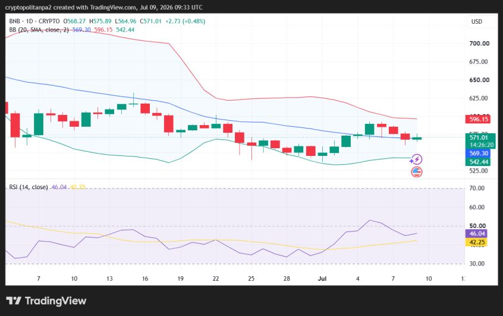This screenshot has width=503, height=316.
Task: Click the 525.00 price axis label
Action: (x=479, y=171)
